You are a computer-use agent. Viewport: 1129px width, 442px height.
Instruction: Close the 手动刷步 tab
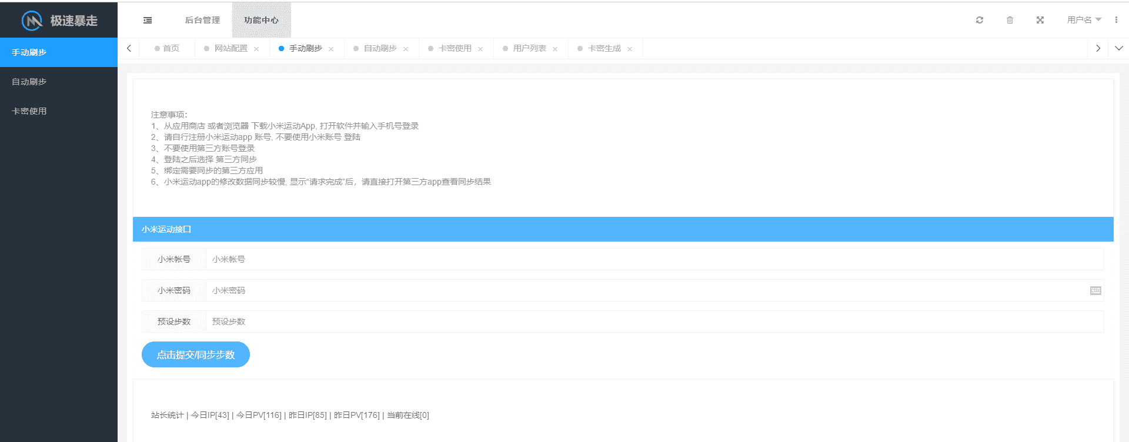tap(331, 49)
